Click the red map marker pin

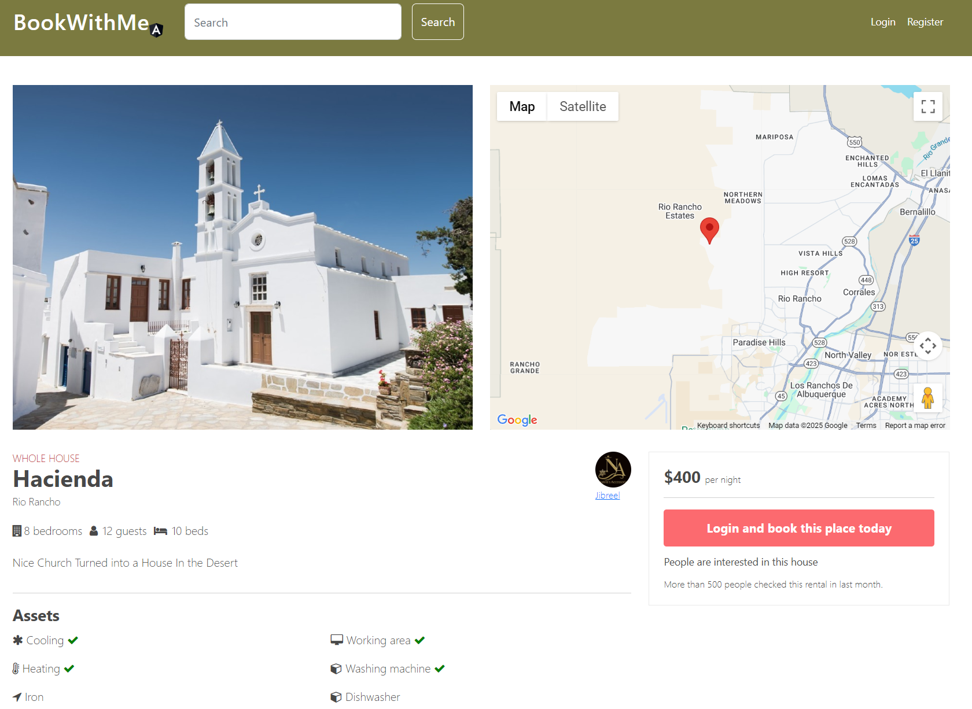tap(710, 230)
